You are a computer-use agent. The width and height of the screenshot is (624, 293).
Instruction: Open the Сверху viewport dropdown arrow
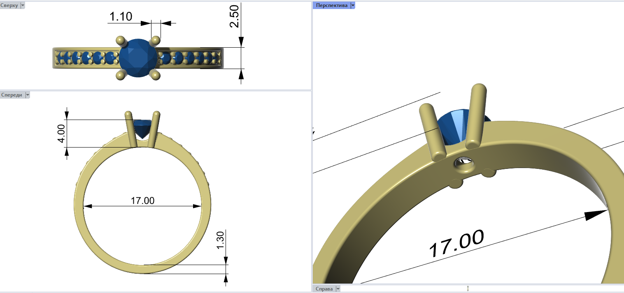23,5
